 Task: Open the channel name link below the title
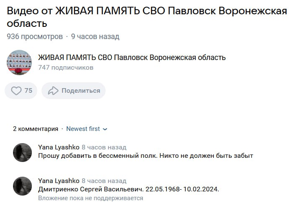pyautogui.click(x=132, y=57)
